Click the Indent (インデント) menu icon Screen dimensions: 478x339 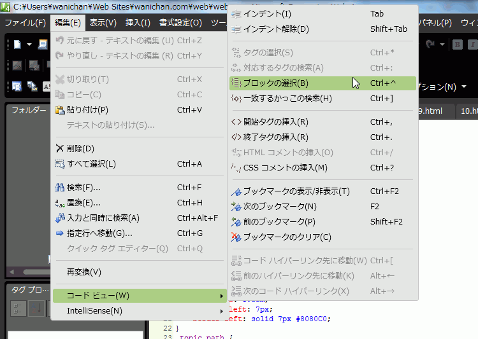tap(236, 14)
